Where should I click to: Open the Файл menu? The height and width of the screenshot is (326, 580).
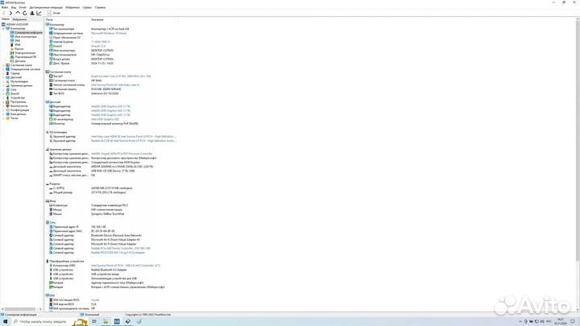tap(5, 7)
